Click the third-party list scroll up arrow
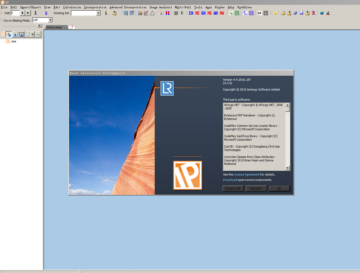The height and width of the screenshot is (273, 360). click(288, 105)
